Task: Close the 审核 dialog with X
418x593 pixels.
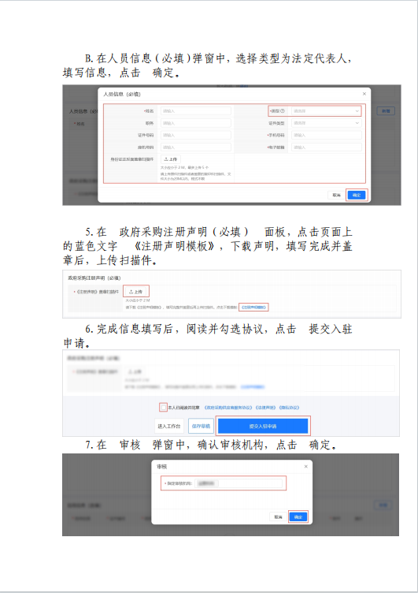Action: click(x=306, y=467)
